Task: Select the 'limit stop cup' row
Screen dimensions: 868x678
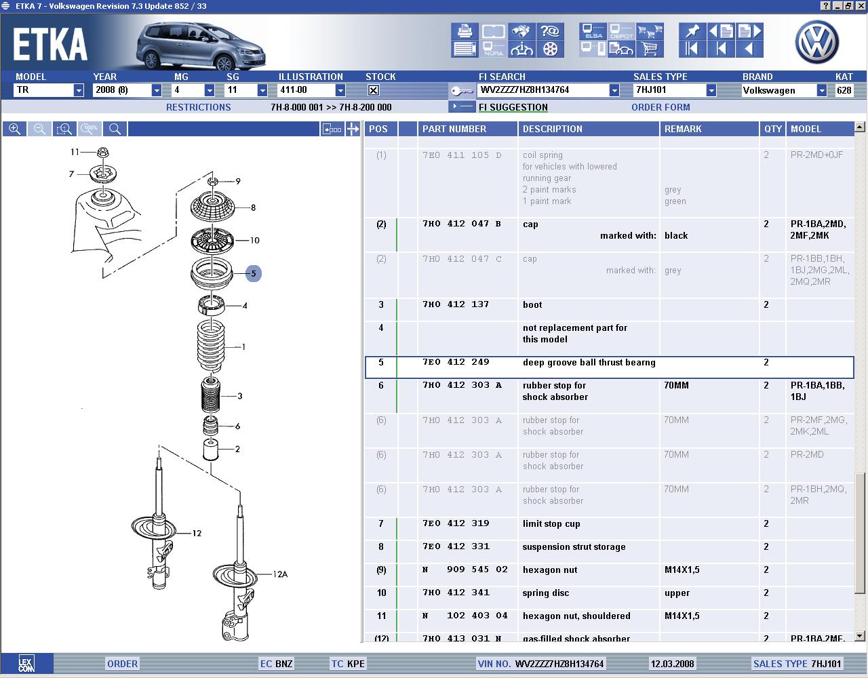Action: [x=609, y=529]
